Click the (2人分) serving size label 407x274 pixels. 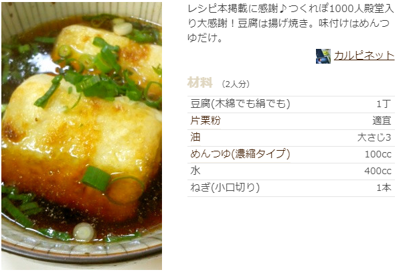pos(236,84)
